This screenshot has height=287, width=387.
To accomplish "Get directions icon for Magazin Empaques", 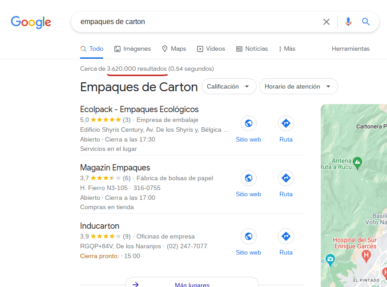I will tap(286, 178).
